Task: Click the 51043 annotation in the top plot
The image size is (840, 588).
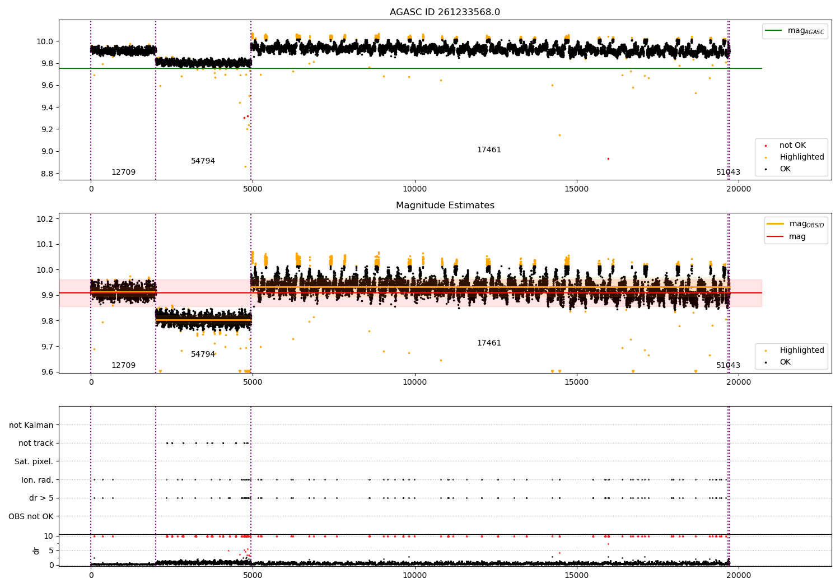Action: pyautogui.click(x=728, y=172)
